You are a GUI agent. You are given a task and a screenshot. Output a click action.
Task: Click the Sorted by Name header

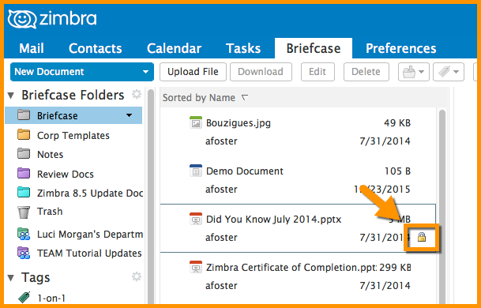pyautogui.click(x=199, y=98)
